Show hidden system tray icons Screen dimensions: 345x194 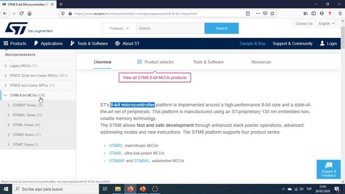tap(284, 189)
